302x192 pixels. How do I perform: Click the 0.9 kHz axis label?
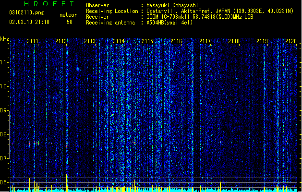coord(4,110)
